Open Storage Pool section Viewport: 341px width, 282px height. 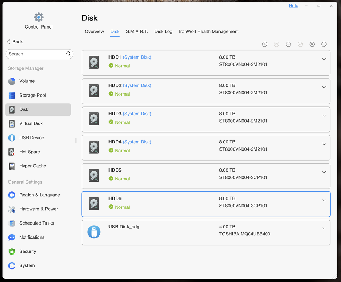tap(33, 95)
